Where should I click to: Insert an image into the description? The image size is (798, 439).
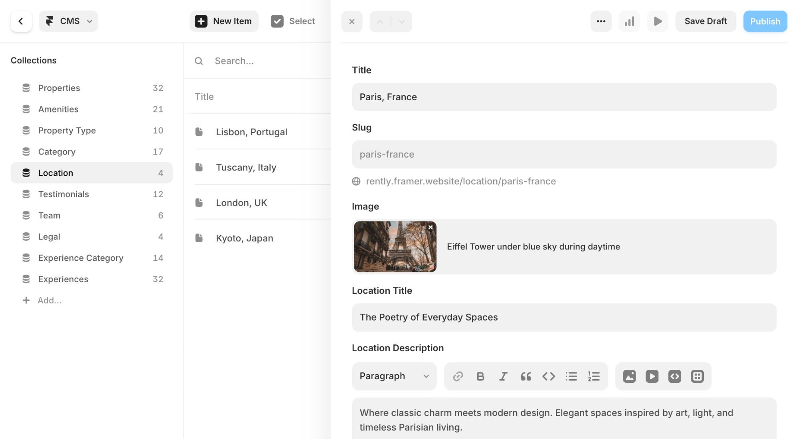(x=629, y=376)
